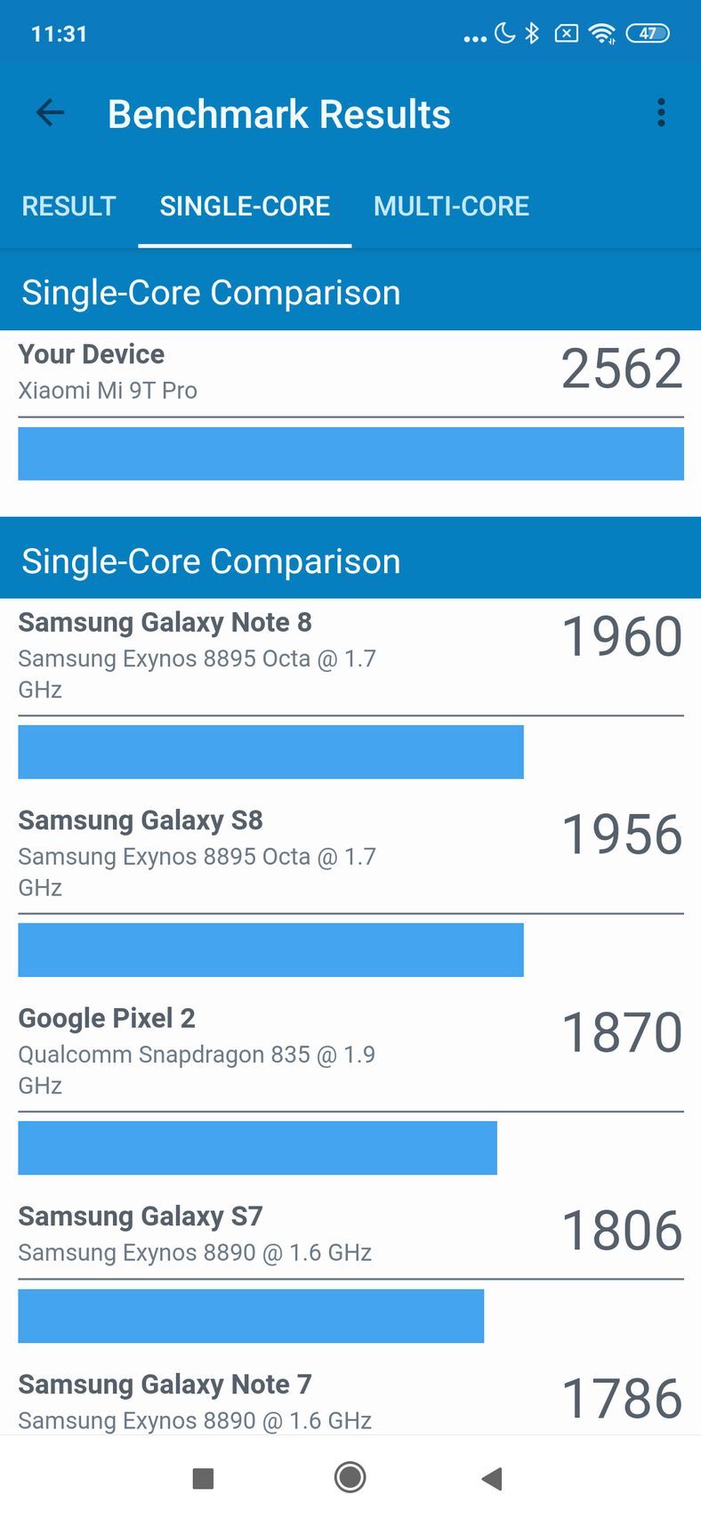Tap the back arrow in the title bar

50,113
